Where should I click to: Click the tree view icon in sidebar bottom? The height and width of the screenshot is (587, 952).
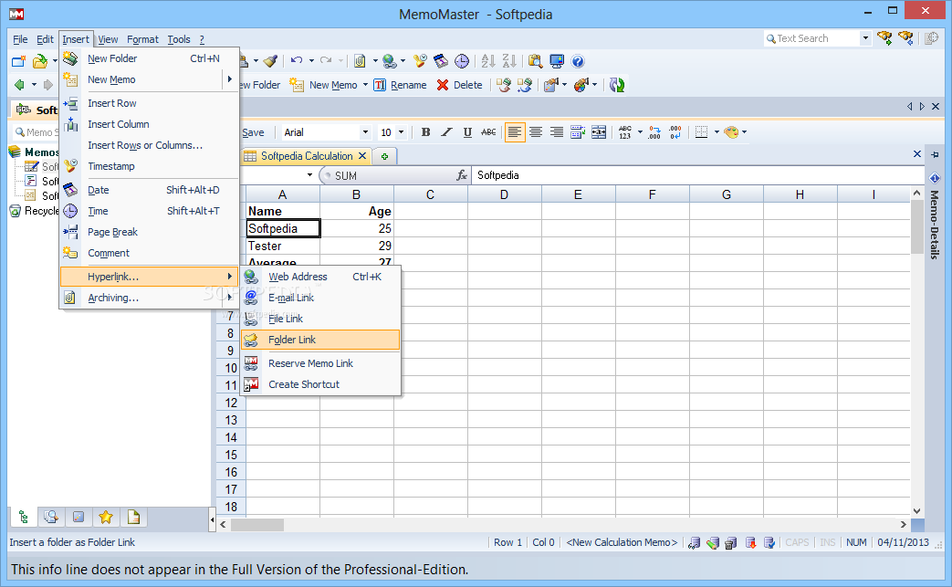23,518
